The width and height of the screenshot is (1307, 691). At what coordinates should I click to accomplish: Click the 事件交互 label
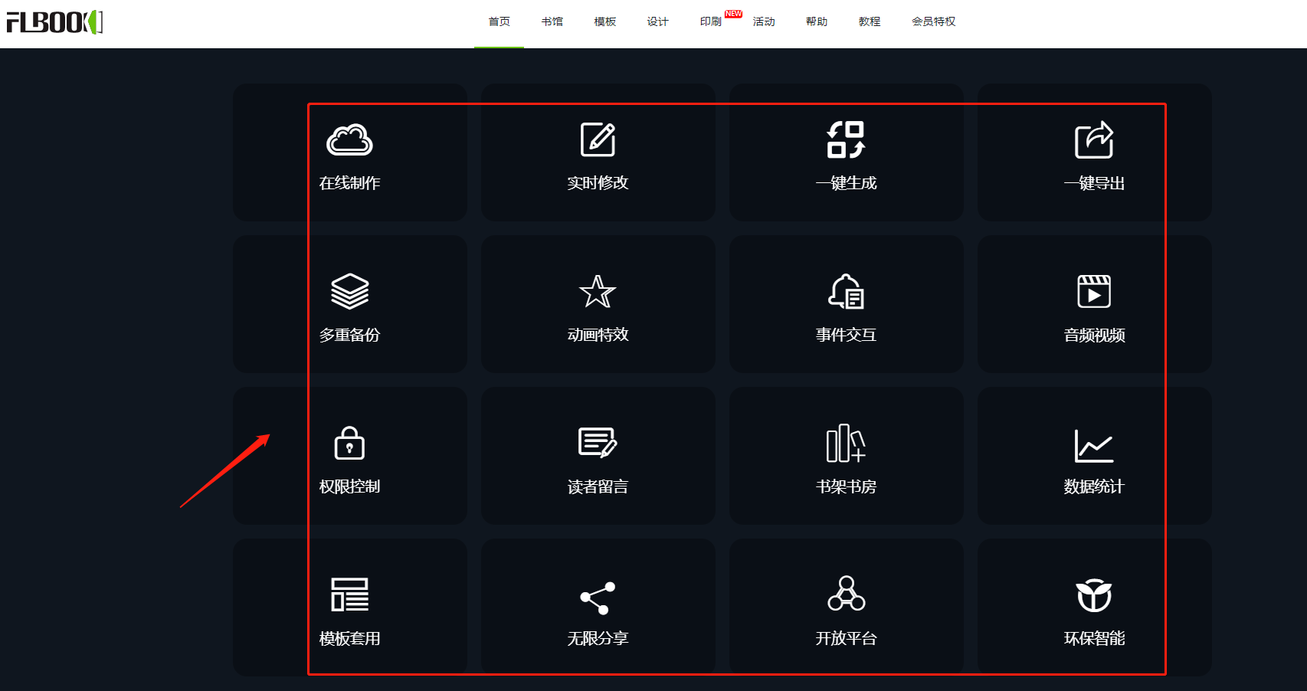point(846,335)
